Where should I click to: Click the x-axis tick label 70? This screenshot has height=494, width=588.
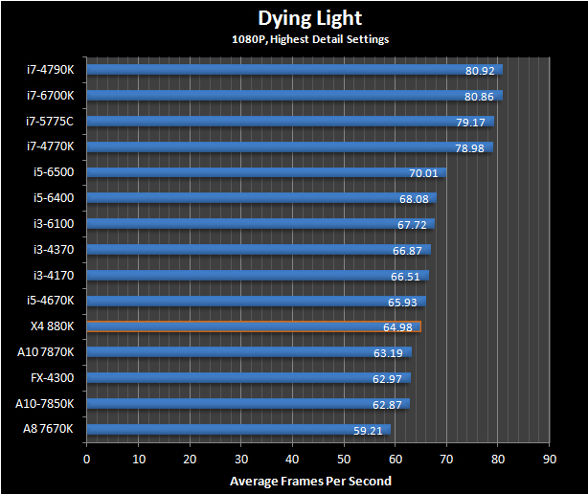pos(446,460)
